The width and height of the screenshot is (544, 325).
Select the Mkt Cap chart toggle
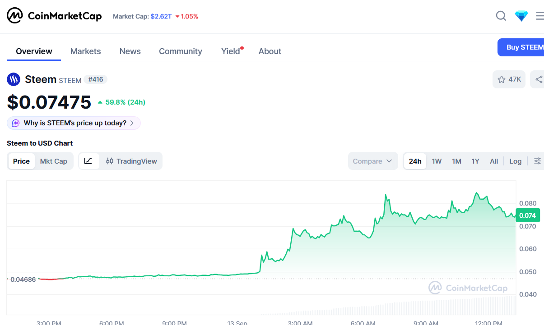pos(54,161)
